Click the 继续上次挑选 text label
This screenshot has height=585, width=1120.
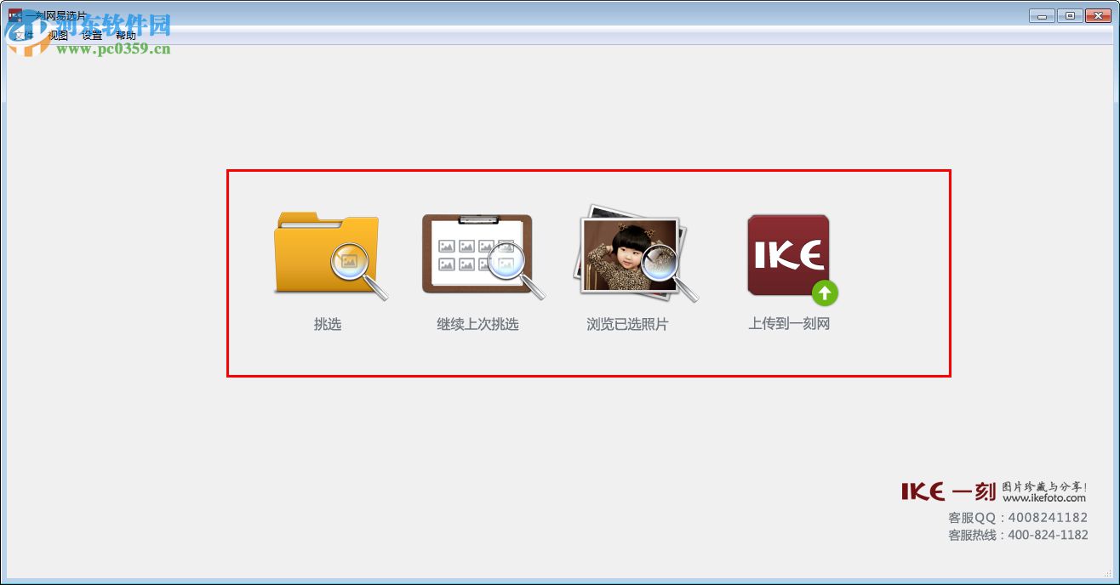(x=477, y=324)
